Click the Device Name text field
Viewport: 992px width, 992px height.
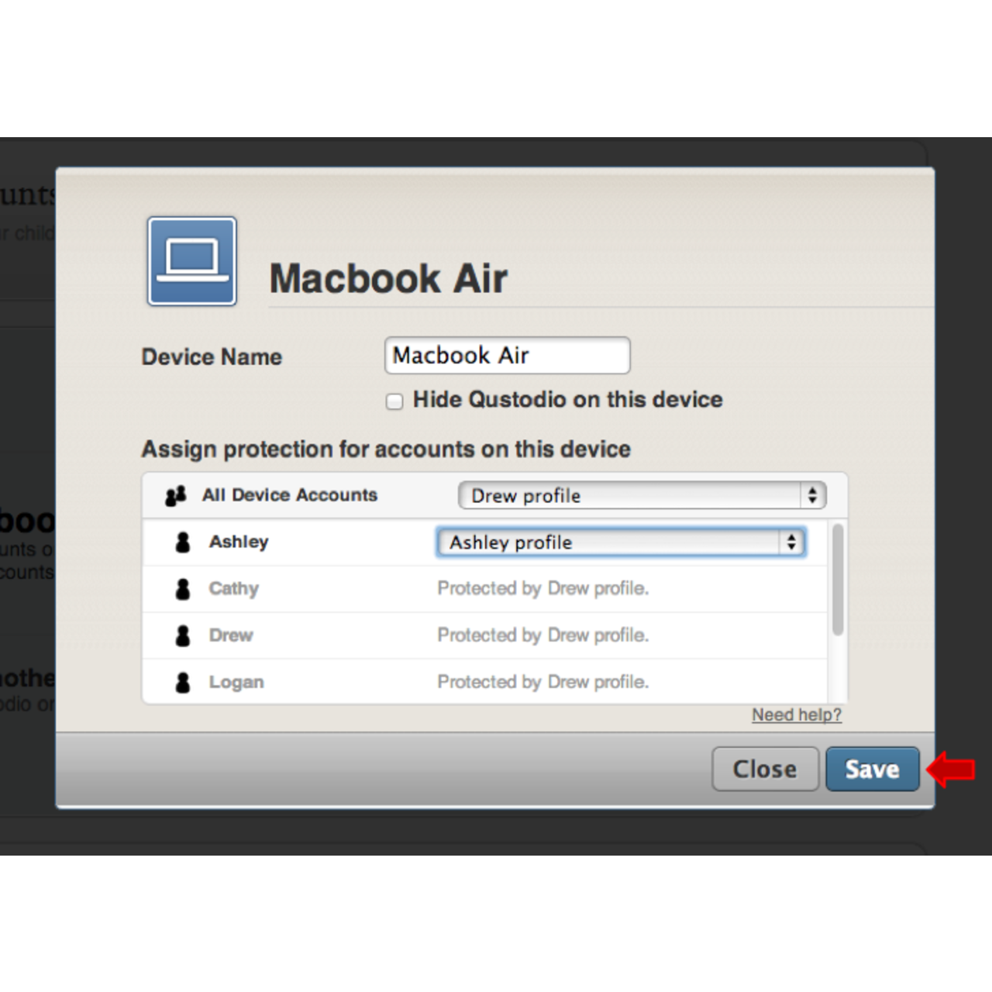tap(507, 356)
